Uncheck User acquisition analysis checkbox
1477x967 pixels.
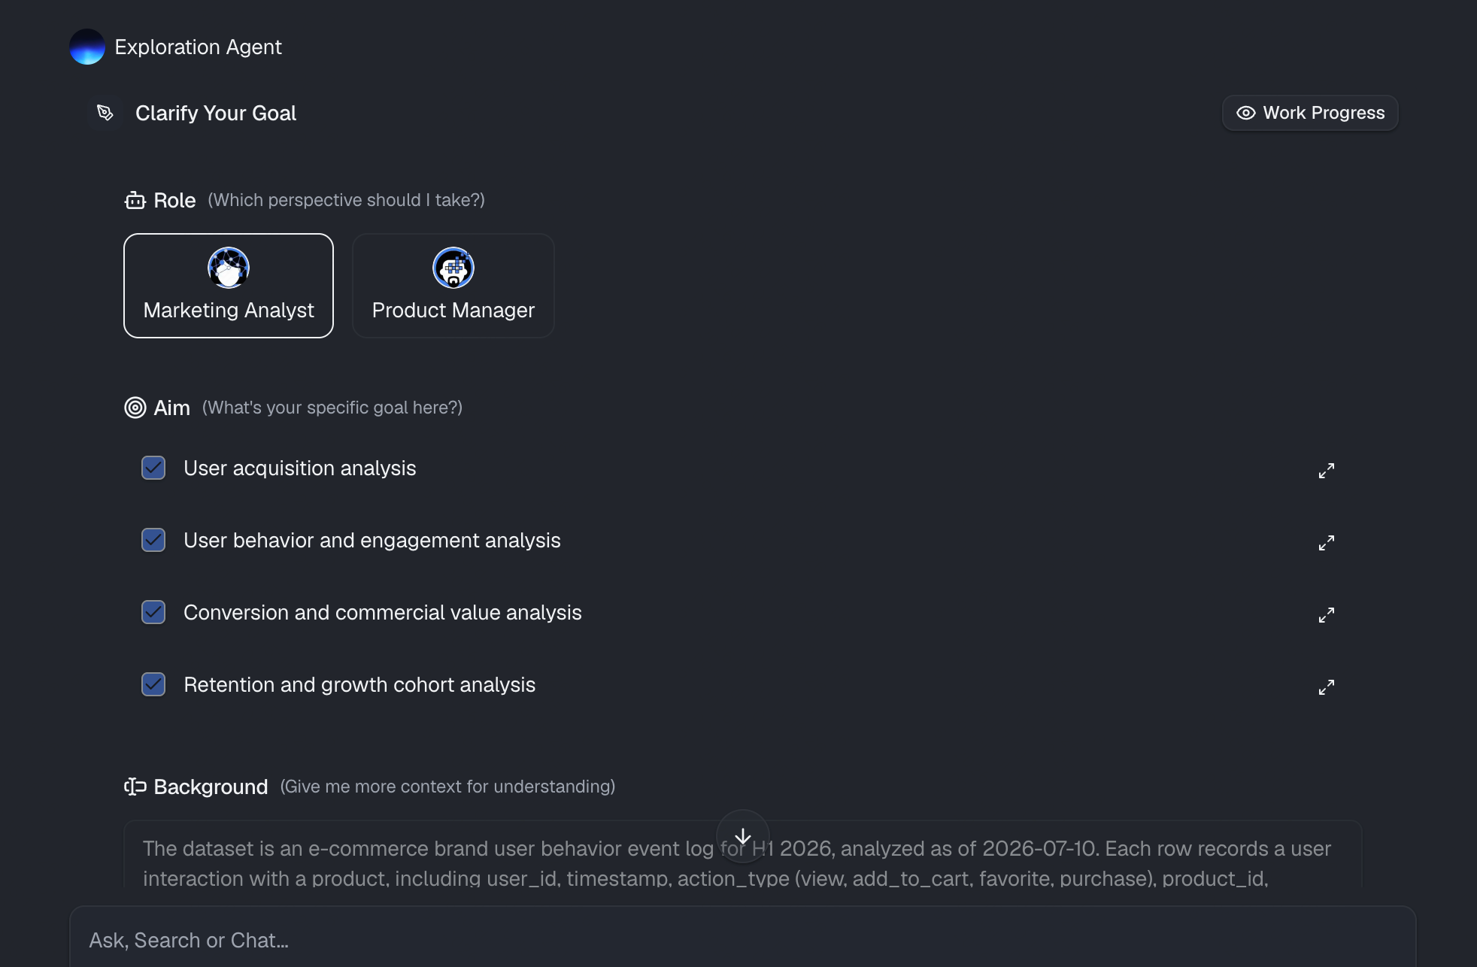pos(153,468)
